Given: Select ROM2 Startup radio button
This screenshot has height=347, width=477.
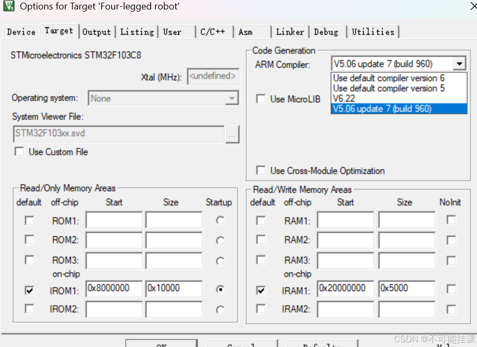Looking at the screenshot, I should [x=220, y=241].
